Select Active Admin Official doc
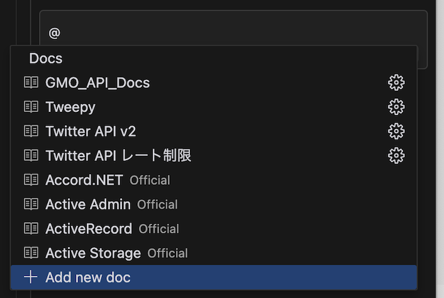This screenshot has width=444, height=298. pyautogui.click(x=214, y=204)
